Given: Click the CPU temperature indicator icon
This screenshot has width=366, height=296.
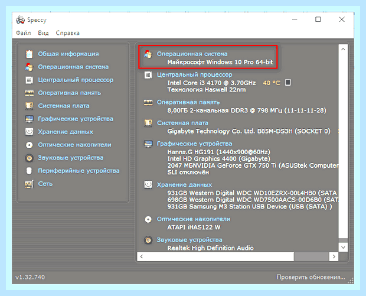Looking at the screenshot, I should [x=288, y=83].
